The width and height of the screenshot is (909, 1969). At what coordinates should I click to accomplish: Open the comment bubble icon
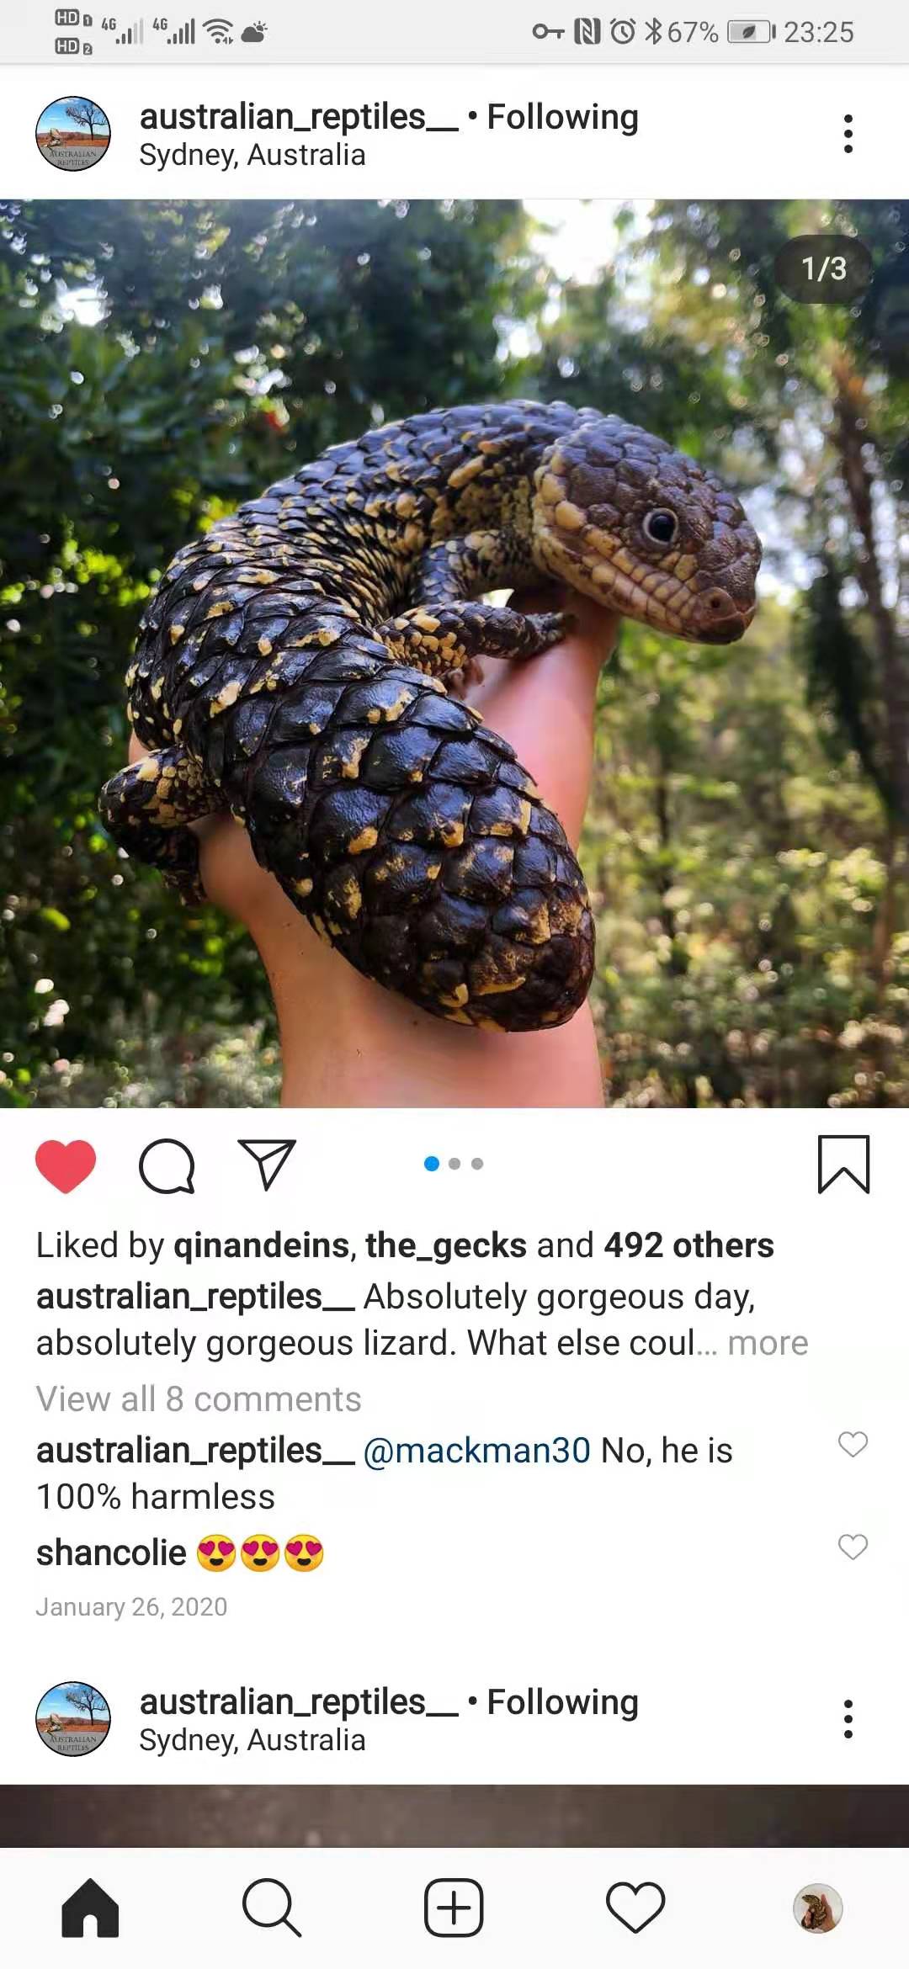click(x=167, y=1165)
